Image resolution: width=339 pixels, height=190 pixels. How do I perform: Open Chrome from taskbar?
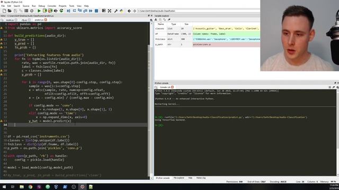click(30, 187)
